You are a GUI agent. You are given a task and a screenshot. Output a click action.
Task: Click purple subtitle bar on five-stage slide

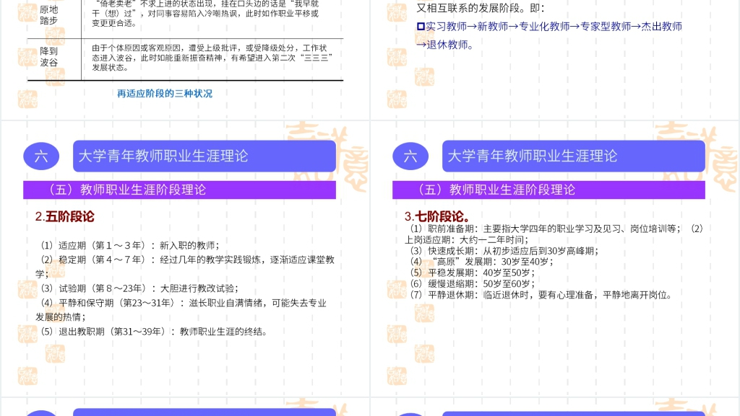pos(179,190)
